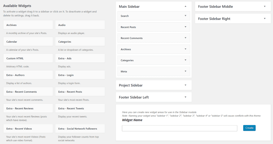Choose the Audio available widget
Screen dimensions: 273x144
(80, 25)
